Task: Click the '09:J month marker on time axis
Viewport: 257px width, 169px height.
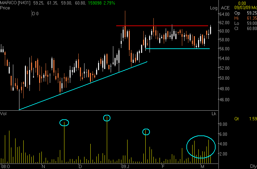Action: tap(125, 166)
